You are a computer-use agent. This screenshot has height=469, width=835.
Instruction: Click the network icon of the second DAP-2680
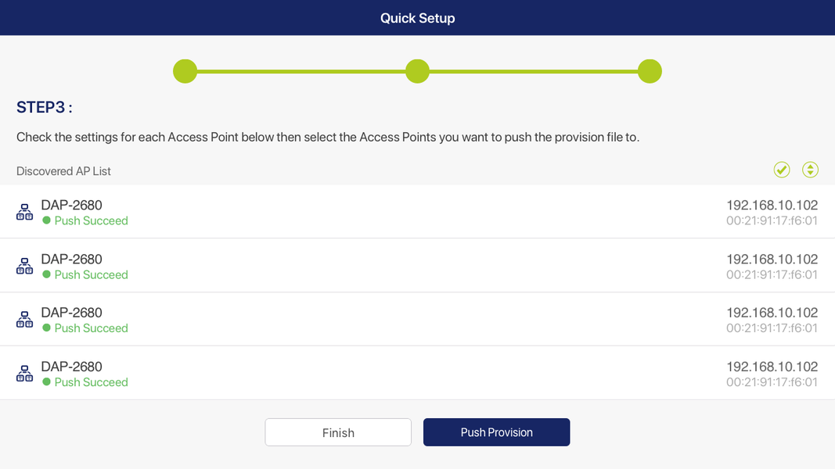(25, 266)
